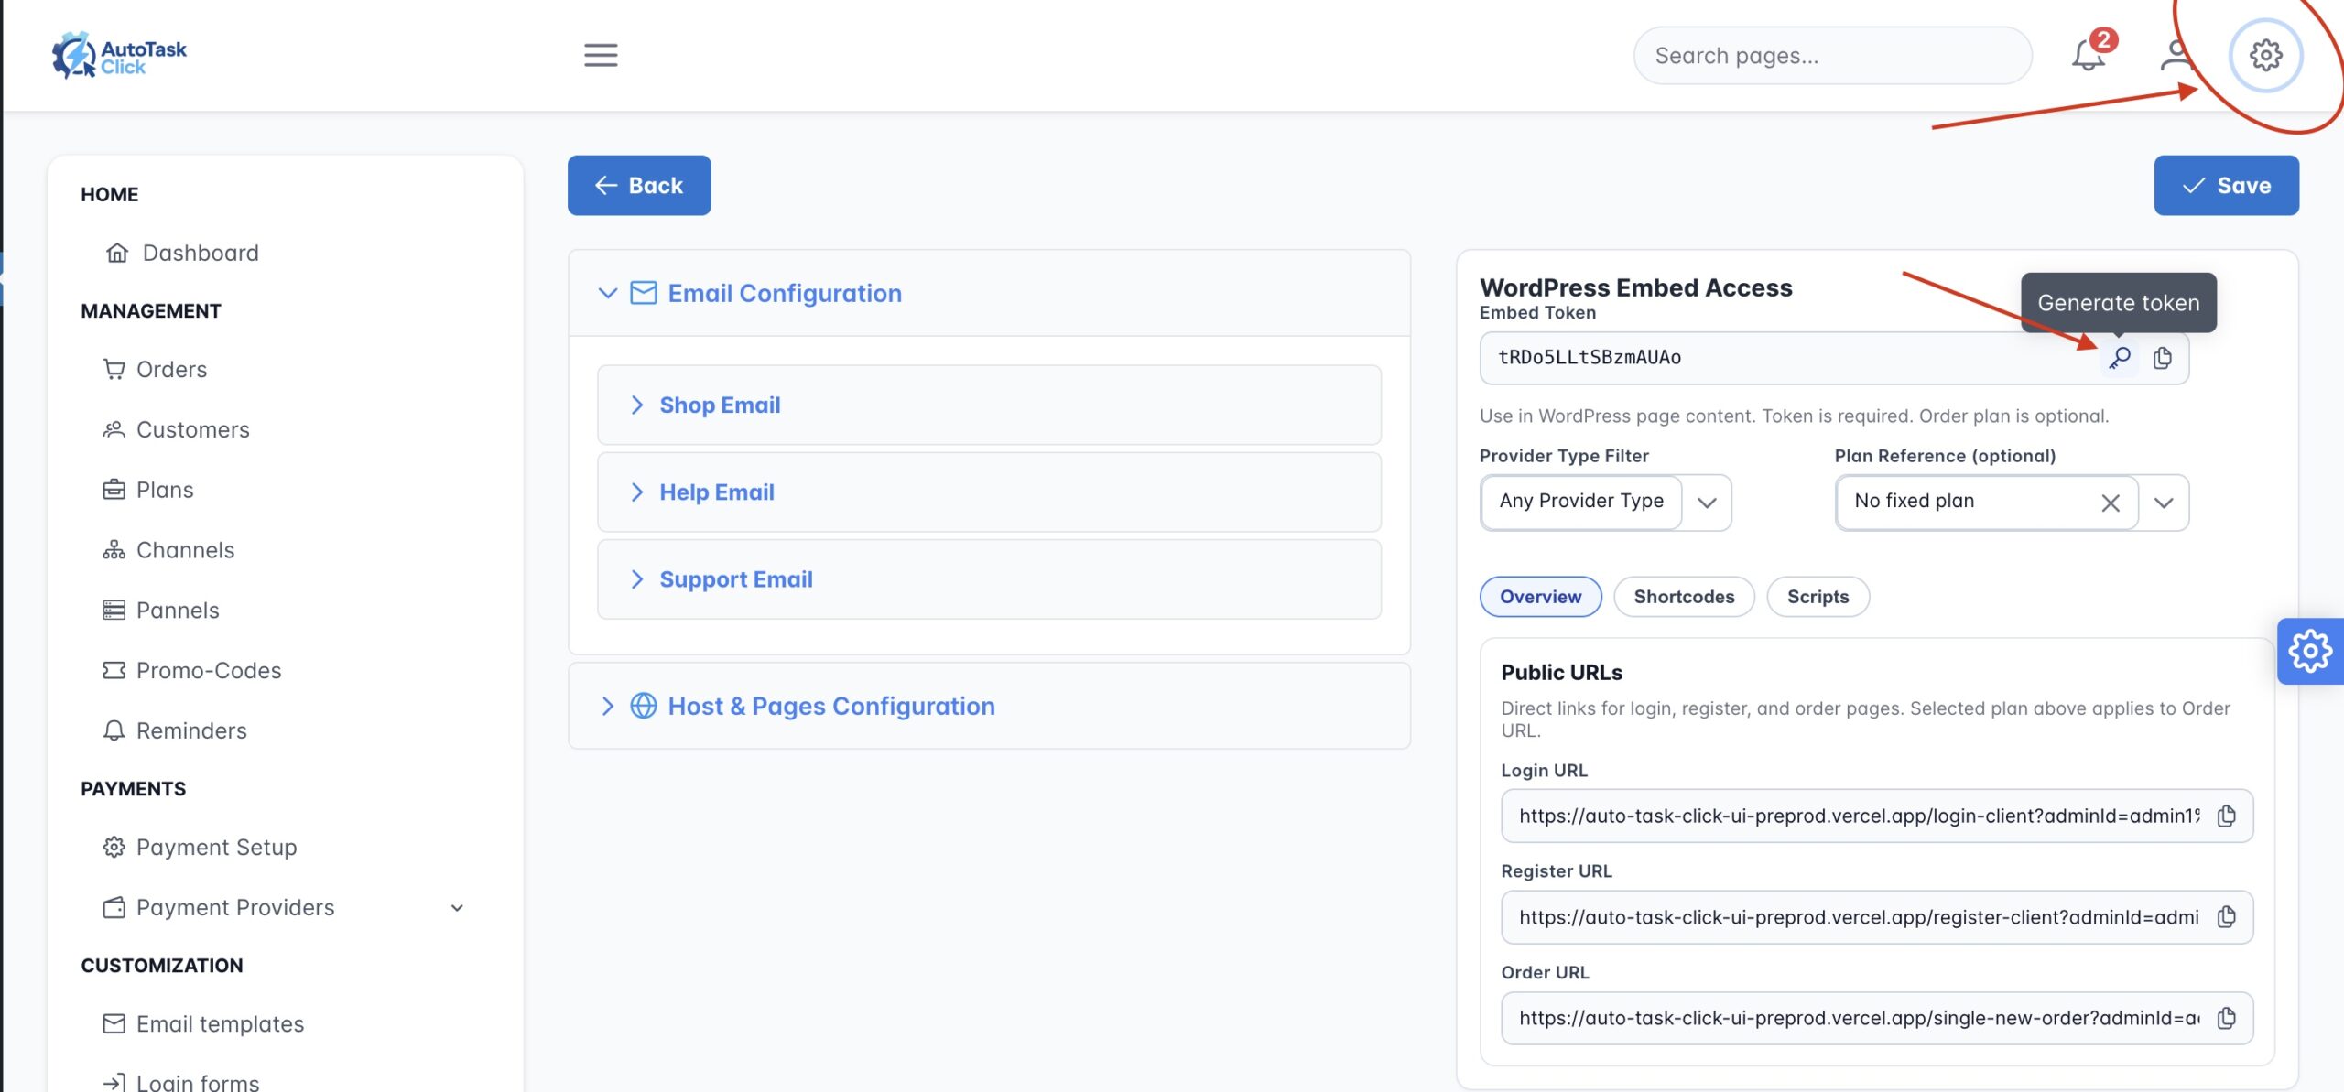Open Email templates in the sidebar

click(203, 1023)
